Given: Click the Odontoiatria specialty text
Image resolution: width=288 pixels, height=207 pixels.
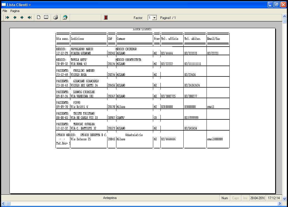Looking at the screenshot, I should (134, 135).
